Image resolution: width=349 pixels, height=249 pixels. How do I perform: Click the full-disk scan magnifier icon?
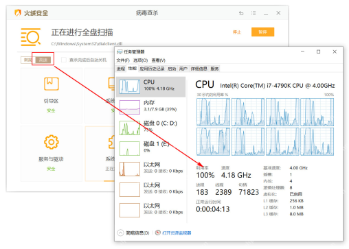pos(31,37)
